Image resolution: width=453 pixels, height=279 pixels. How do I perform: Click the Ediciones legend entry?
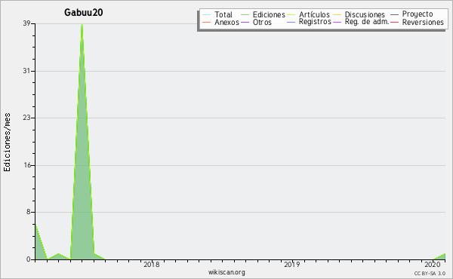click(x=263, y=14)
